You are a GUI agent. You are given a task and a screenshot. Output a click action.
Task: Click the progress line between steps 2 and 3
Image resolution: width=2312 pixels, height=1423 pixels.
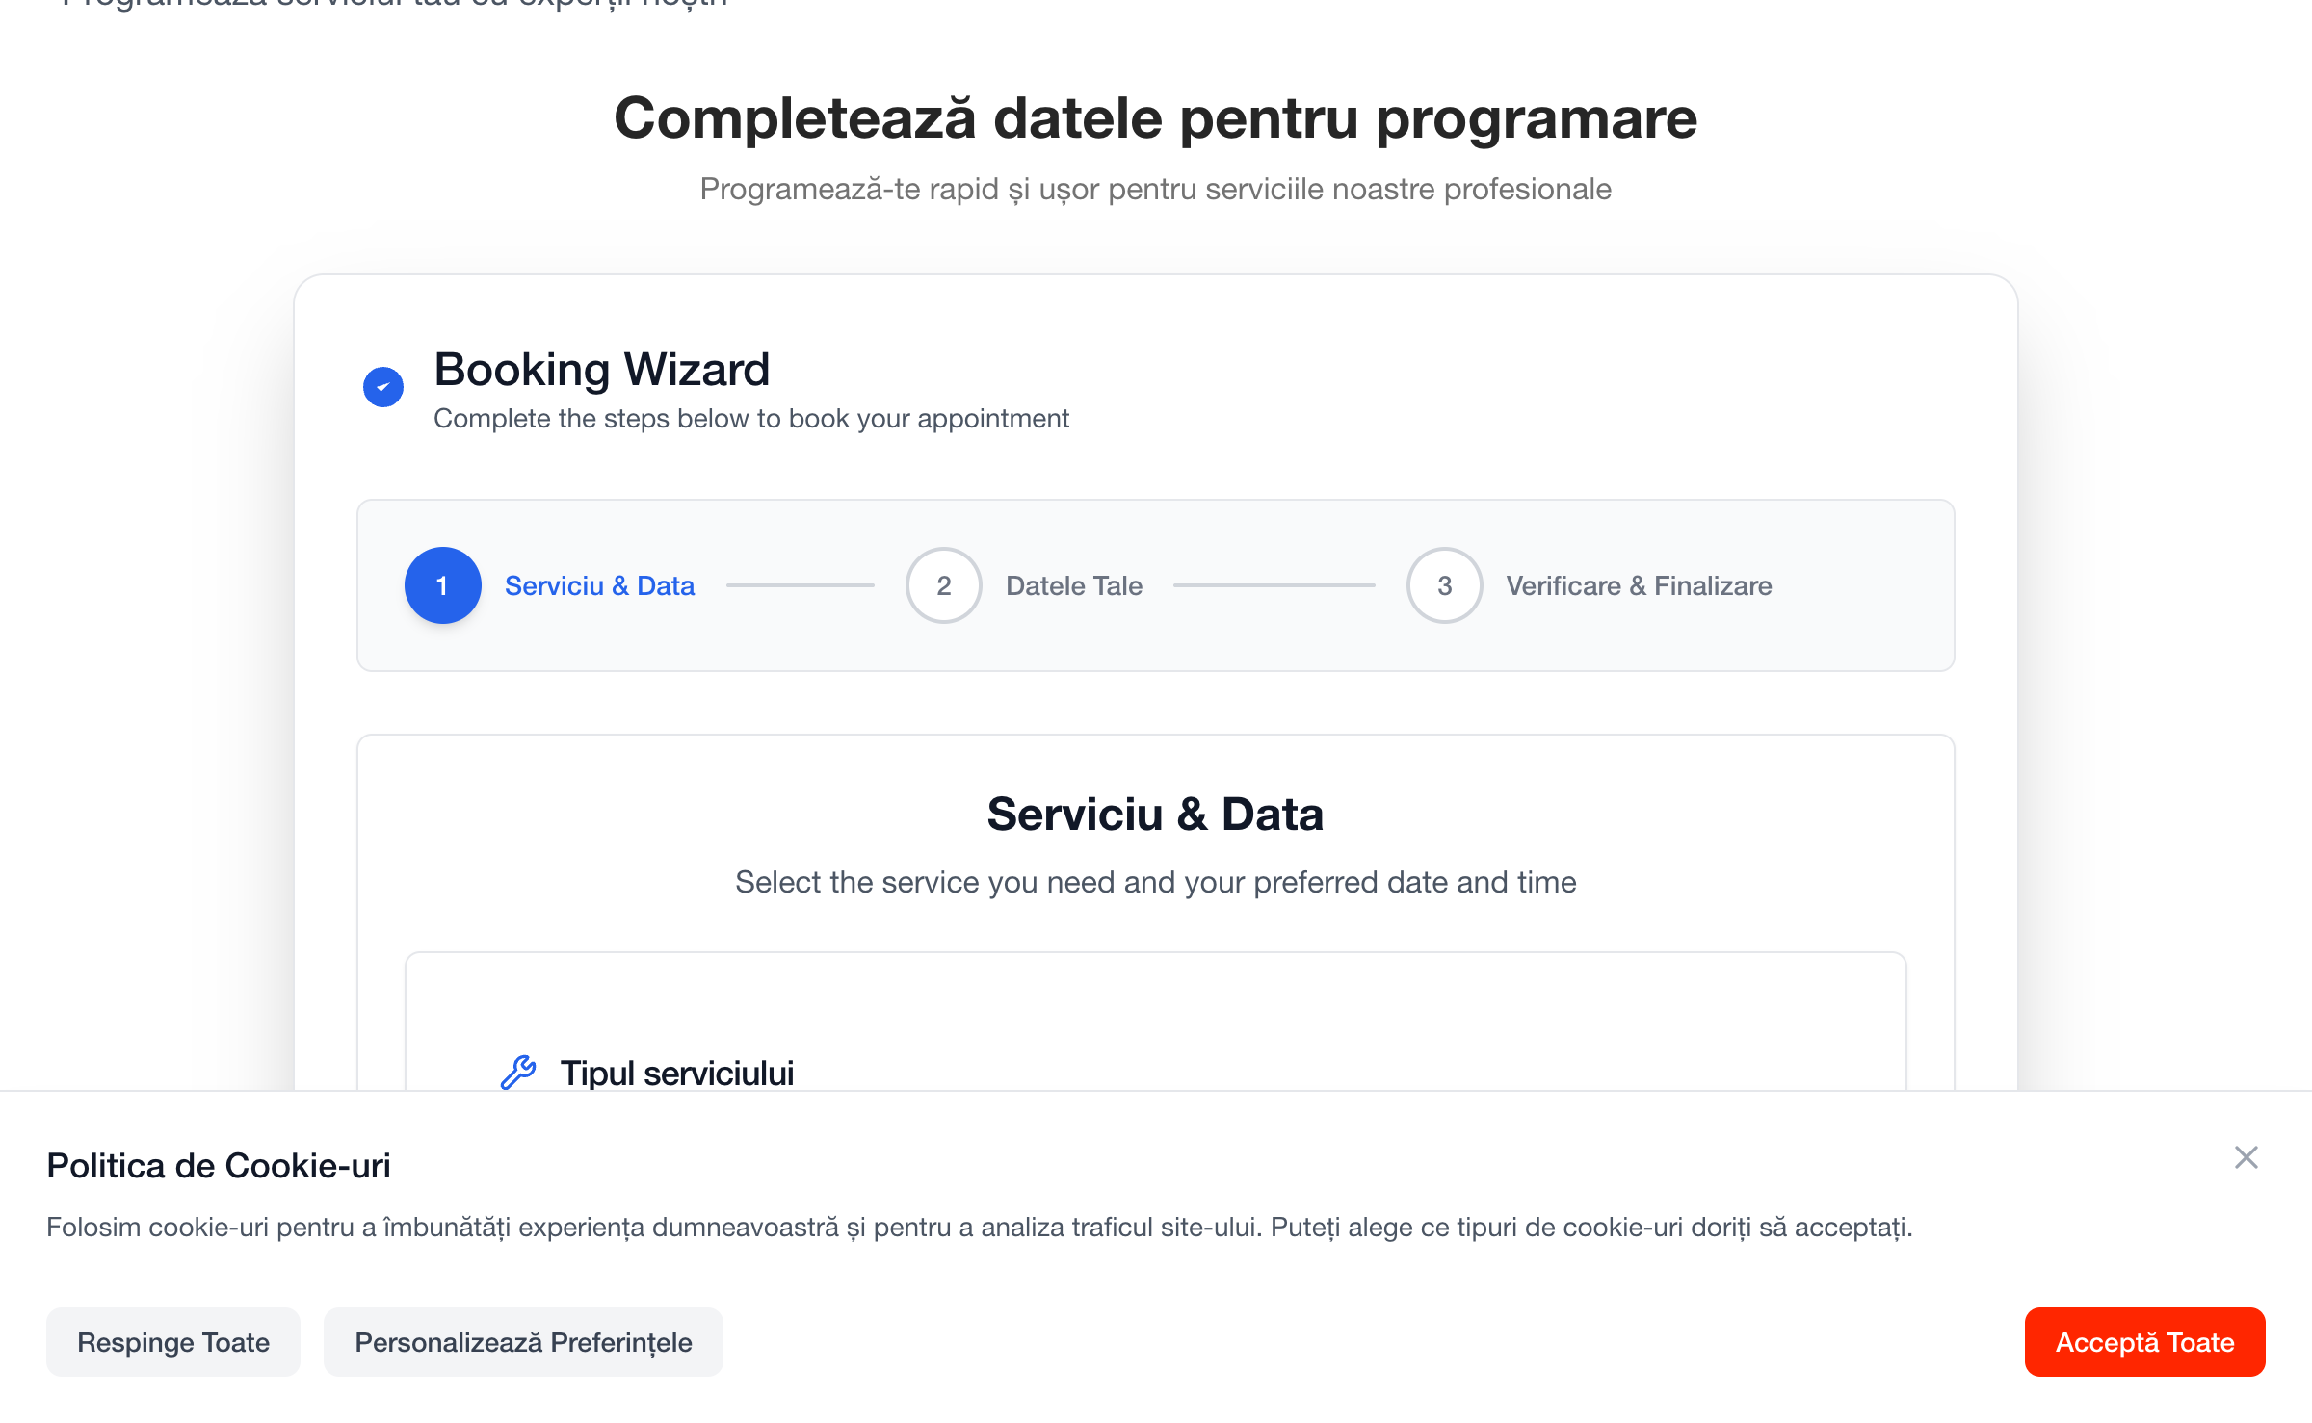[1274, 585]
